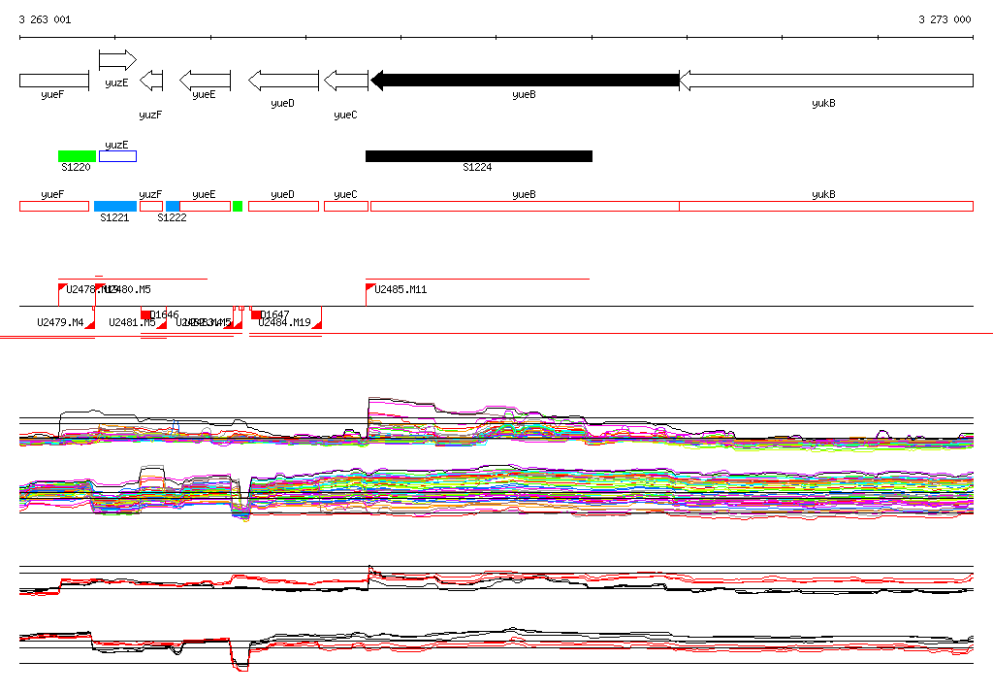Click the U2484.M19 label
The width and height of the screenshot is (993, 693).
284,323
